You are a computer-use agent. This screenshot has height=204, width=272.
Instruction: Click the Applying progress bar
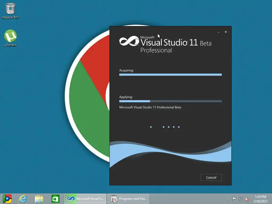pyautogui.click(x=171, y=101)
